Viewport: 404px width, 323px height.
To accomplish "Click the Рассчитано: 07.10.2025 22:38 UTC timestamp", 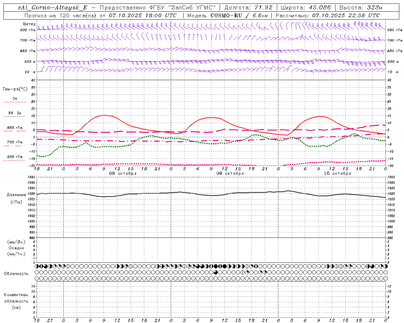I will click(328, 15).
